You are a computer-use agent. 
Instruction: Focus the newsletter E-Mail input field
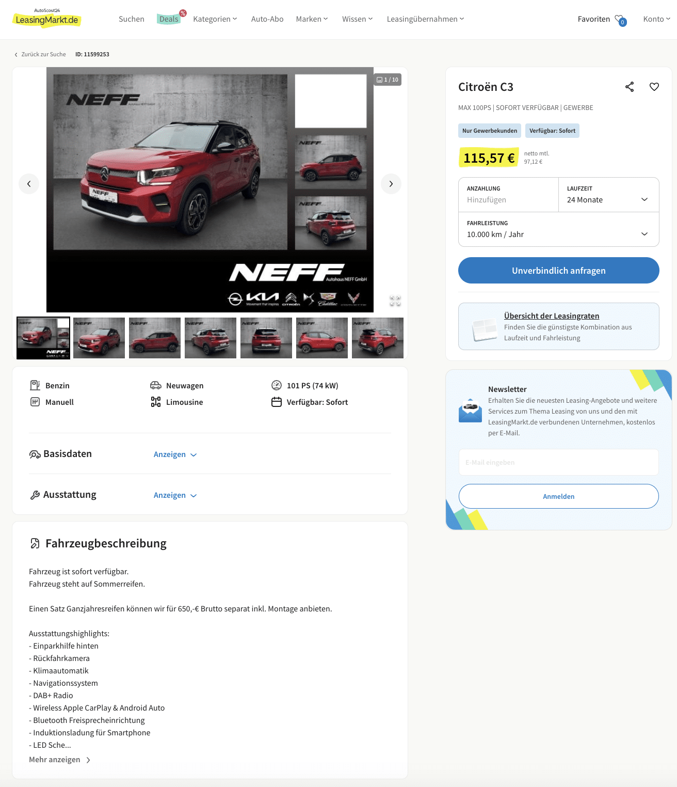pyautogui.click(x=559, y=462)
